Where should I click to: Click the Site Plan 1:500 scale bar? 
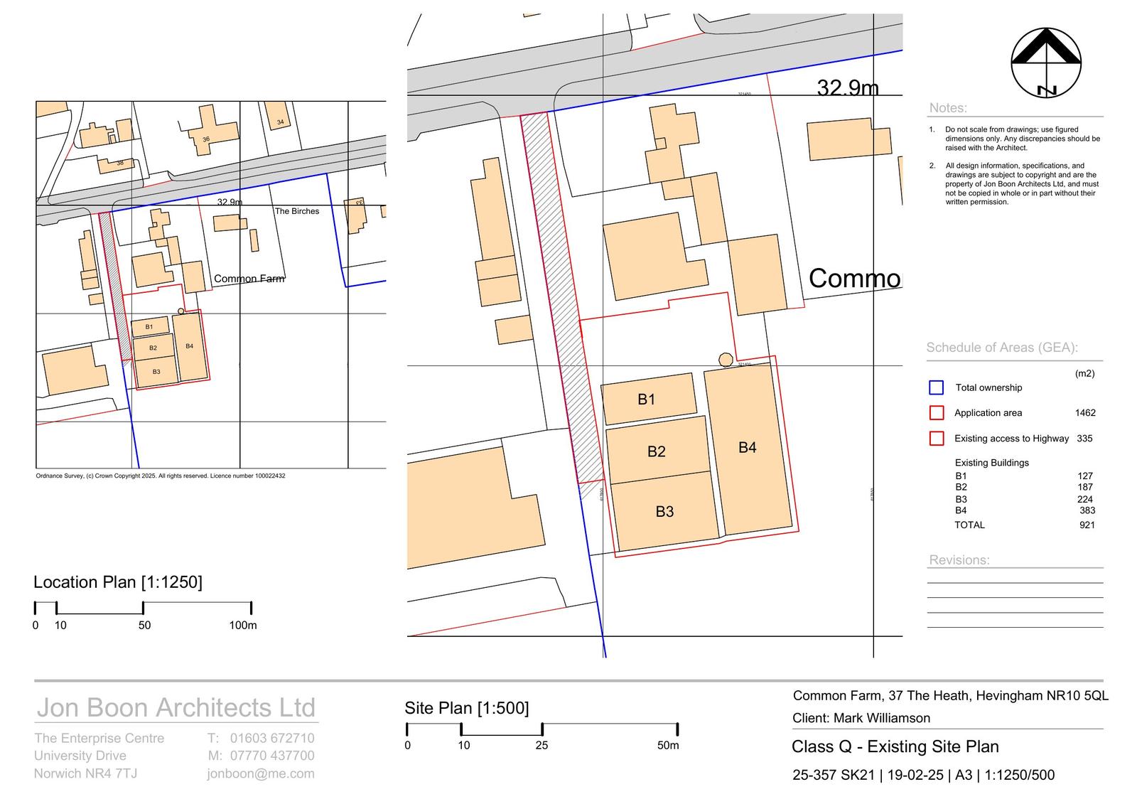[541, 729]
